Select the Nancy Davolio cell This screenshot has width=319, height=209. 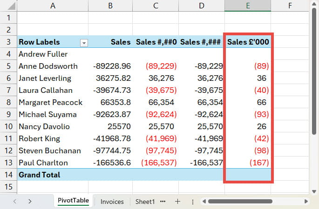click(53, 126)
